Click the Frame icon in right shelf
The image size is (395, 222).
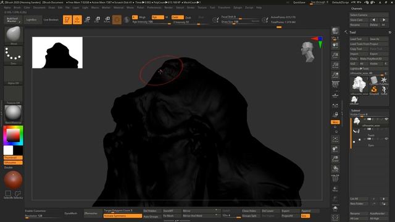(x=335, y=139)
